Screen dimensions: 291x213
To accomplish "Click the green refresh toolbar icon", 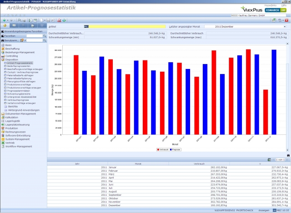I will pos(65,20).
